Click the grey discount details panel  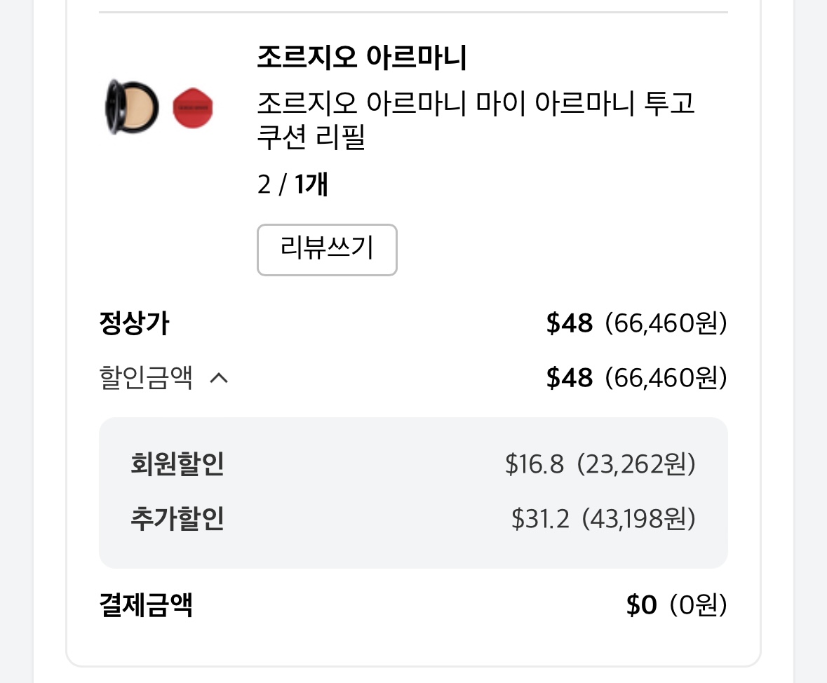click(414, 492)
